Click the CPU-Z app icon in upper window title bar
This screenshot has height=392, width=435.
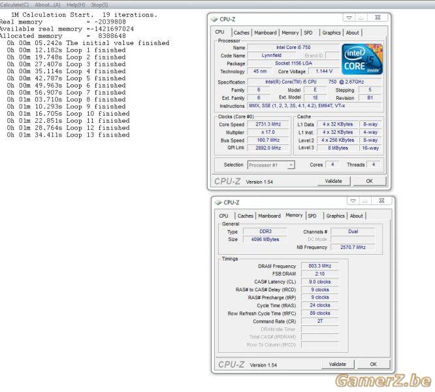coord(214,19)
